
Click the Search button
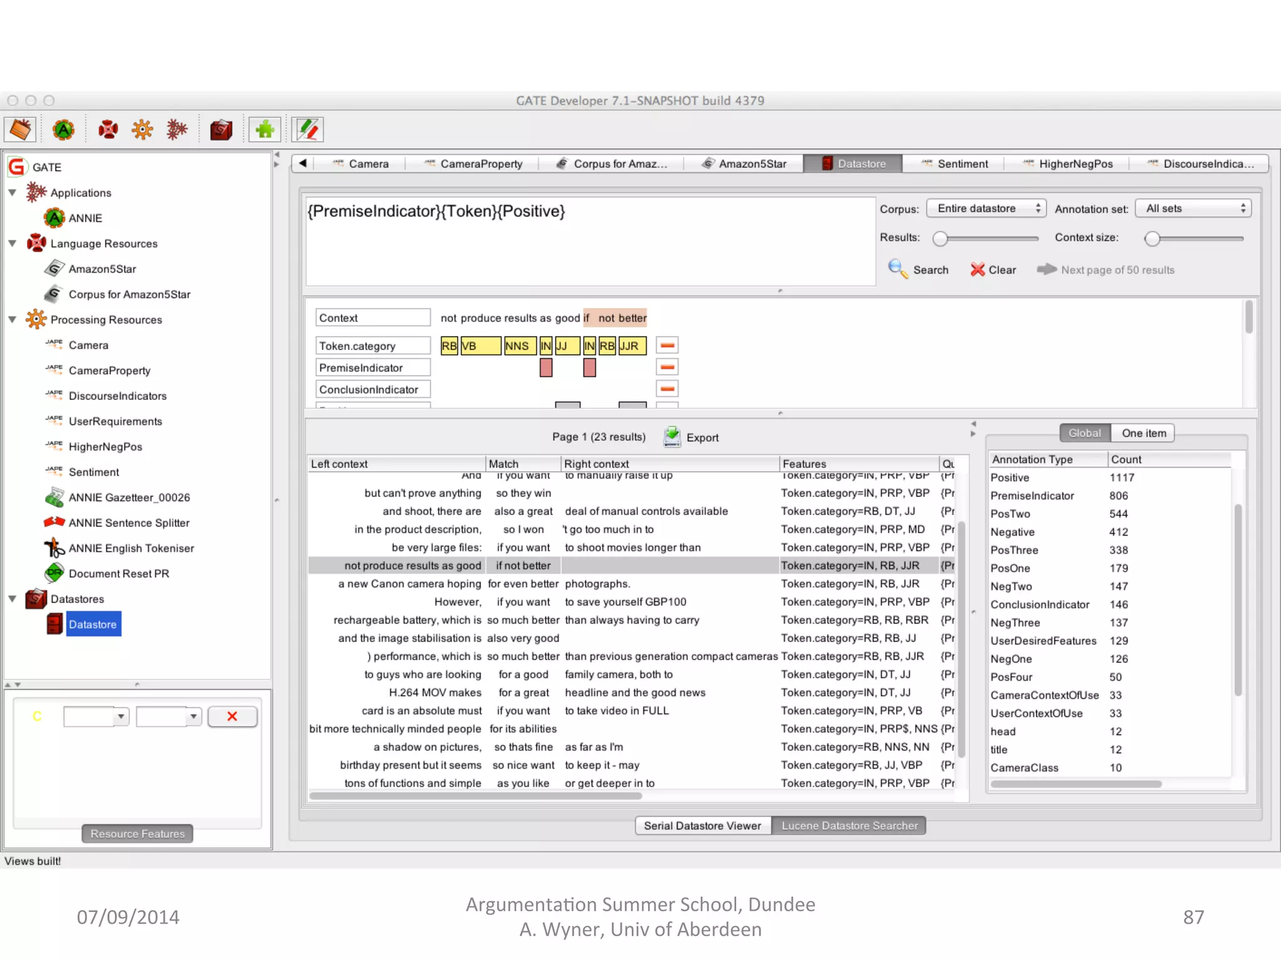(919, 270)
